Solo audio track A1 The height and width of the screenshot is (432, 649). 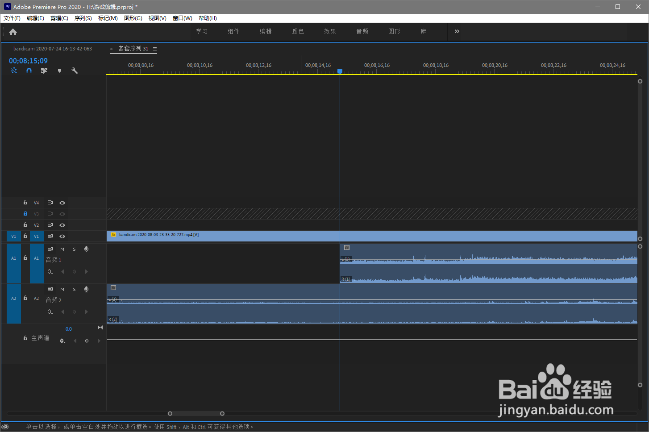[x=74, y=249]
